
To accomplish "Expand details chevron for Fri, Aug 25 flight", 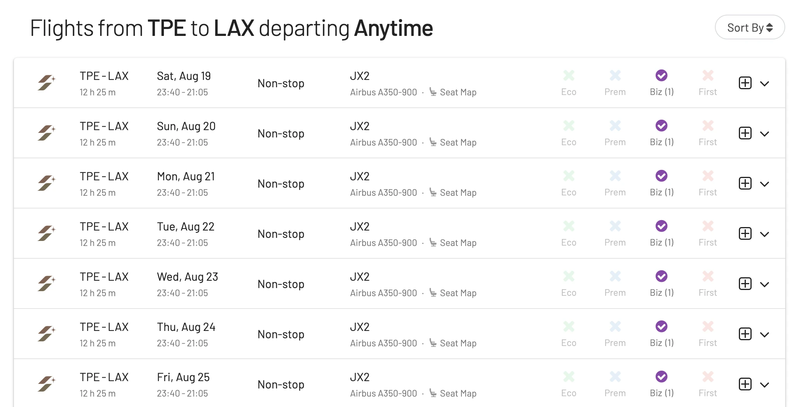I will click(764, 385).
